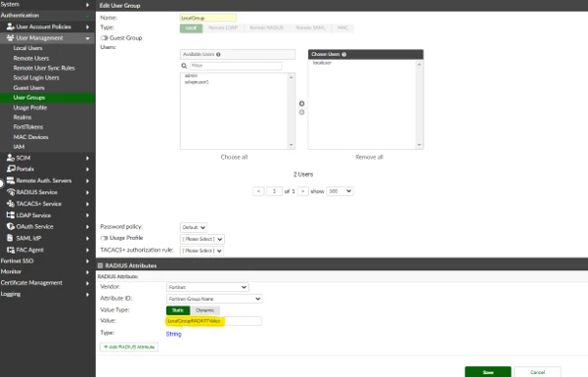This screenshot has width=588, height=377.
Task: Expand the Logging menu
Action: tap(47, 294)
